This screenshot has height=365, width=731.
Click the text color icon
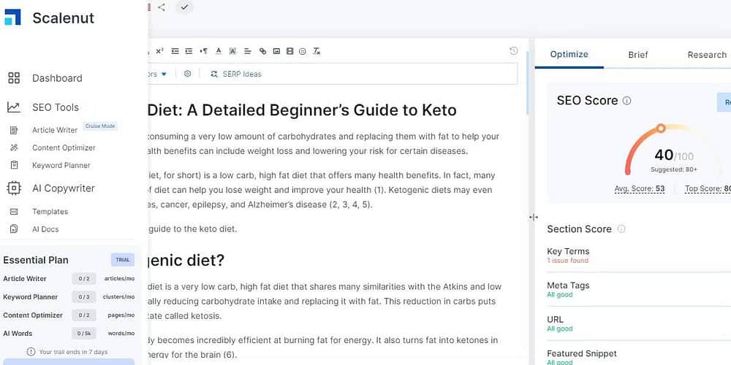pos(219,51)
